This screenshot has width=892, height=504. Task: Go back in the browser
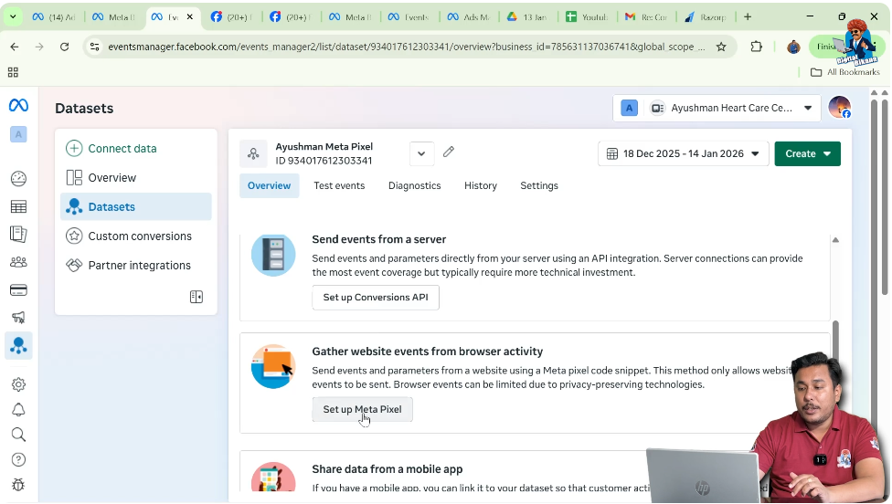tap(15, 47)
